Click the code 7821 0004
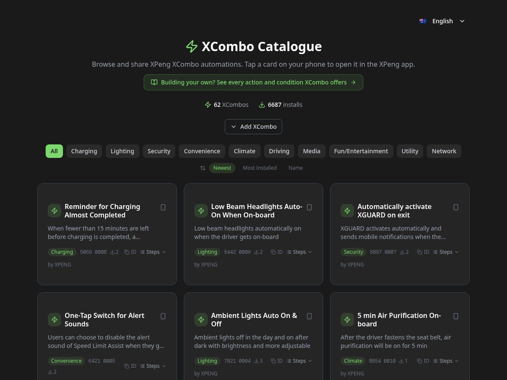This screenshot has height=380, width=507. click(x=237, y=361)
